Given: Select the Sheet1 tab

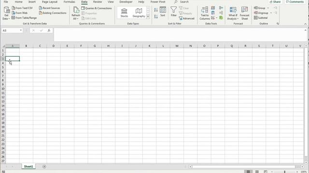Looking at the screenshot, I should [28, 167].
